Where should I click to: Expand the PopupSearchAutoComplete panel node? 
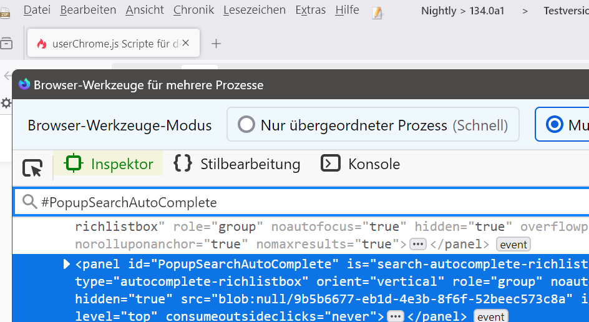[67, 264]
